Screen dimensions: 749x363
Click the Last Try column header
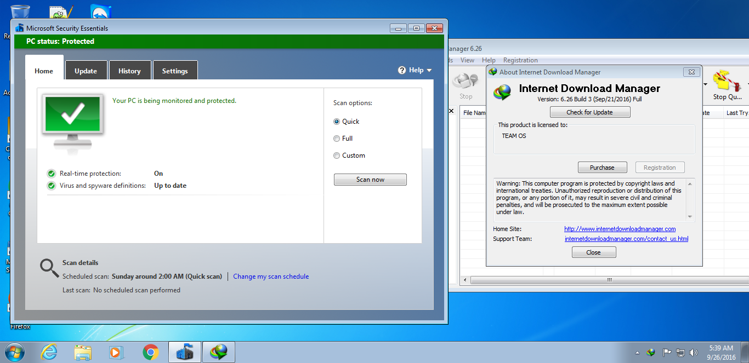pyautogui.click(x=736, y=113)
